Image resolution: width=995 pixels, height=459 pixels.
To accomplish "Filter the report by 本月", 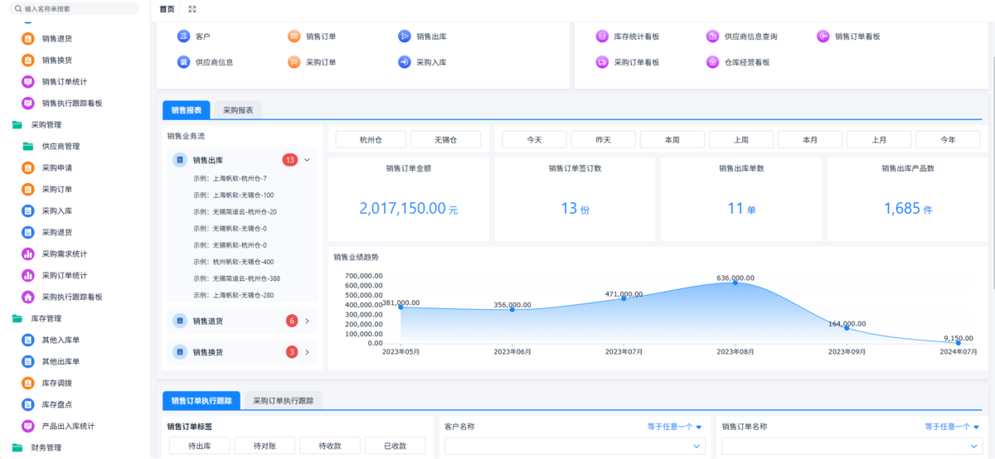I will (809, 140).
